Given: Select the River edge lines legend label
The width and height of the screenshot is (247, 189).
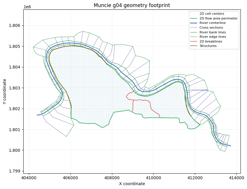Looking at the screenshot, I should pos(213,37).
